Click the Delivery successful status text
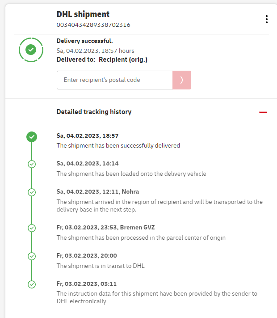 (81, 41)
